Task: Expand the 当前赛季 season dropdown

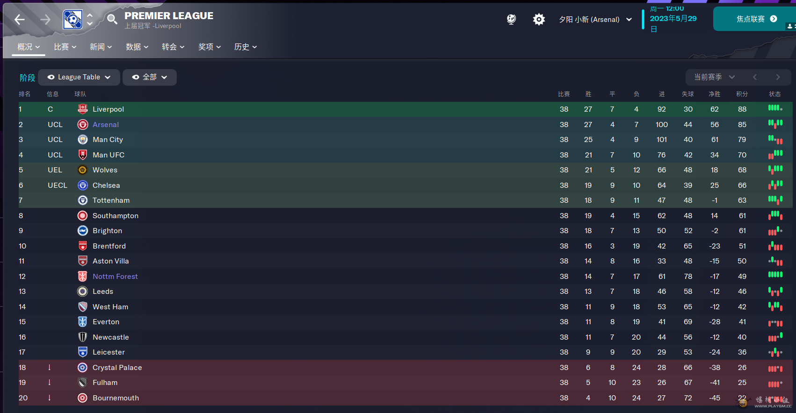Action: pos(714,77)
